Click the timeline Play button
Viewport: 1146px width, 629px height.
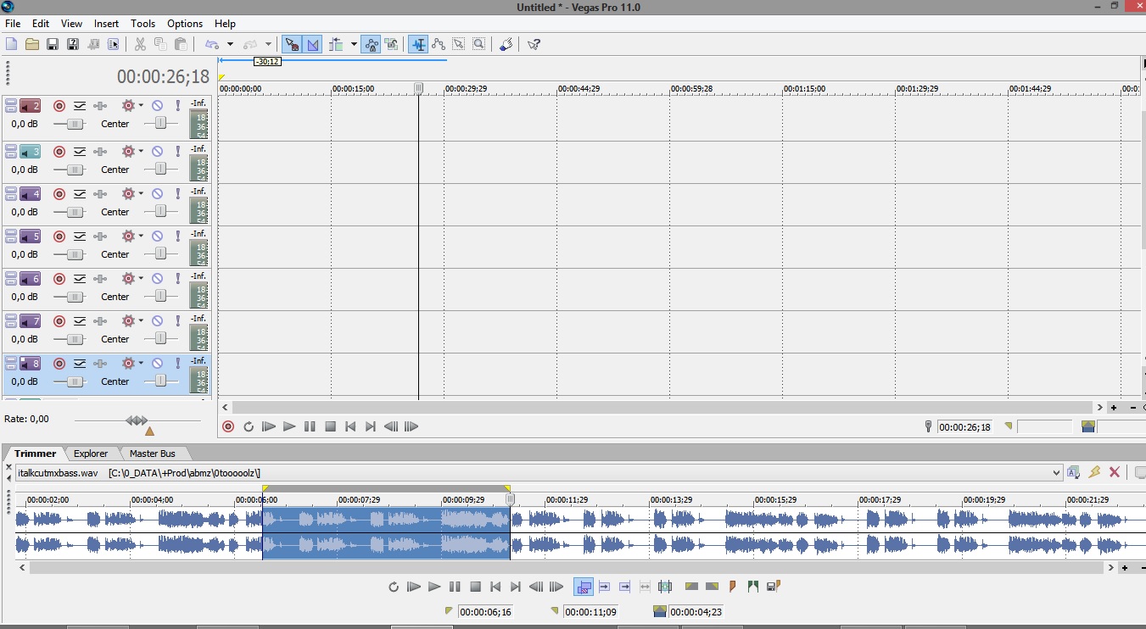(289, 426)
